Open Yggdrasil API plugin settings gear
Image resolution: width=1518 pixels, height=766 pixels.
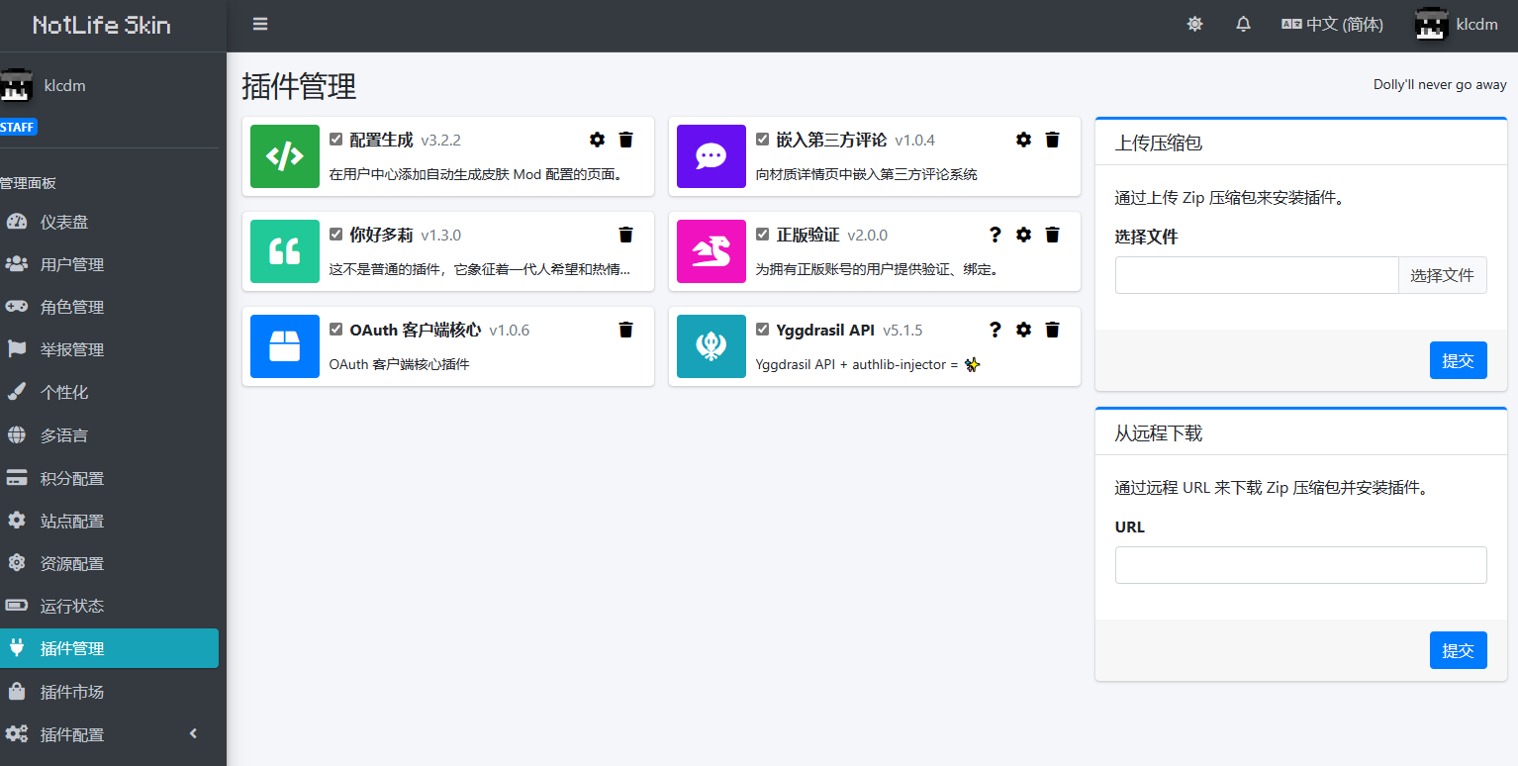point(1023,330)
